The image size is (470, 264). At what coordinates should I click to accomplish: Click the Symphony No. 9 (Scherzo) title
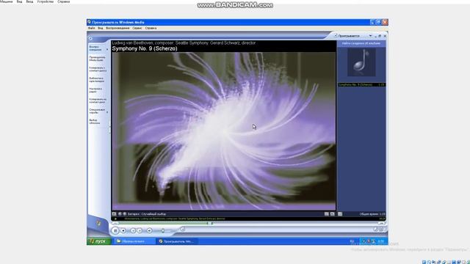point(145,48)
